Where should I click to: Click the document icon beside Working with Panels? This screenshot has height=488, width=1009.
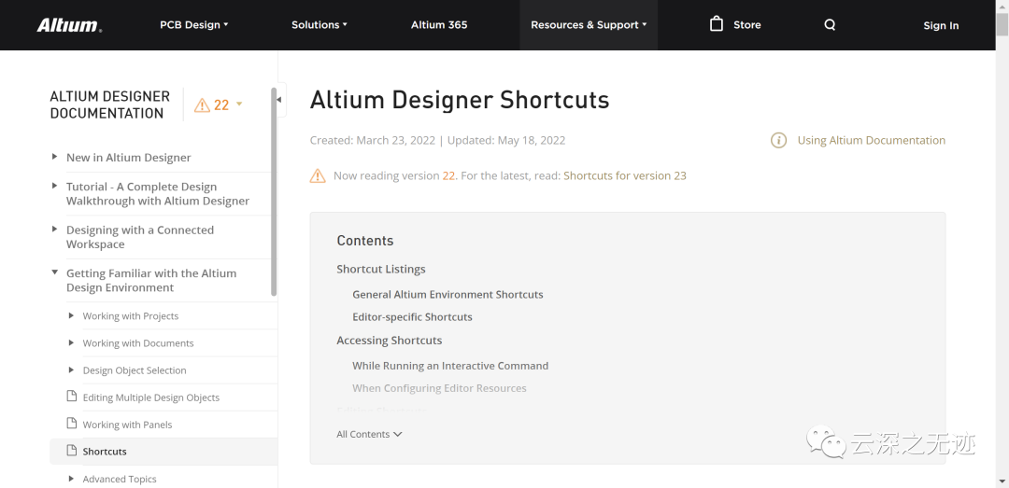click(x=72, y=424)
